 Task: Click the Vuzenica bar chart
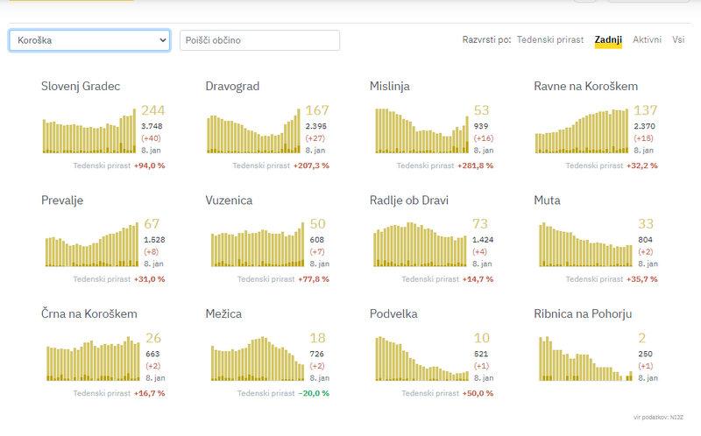256,245
